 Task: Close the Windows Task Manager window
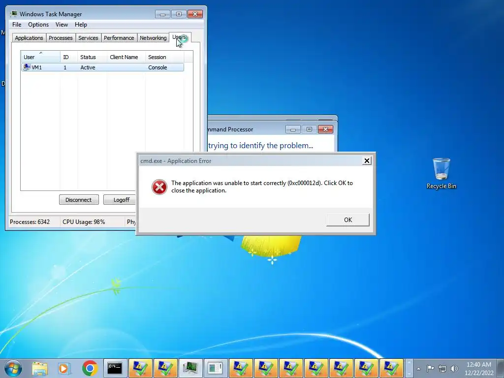pos(195,14)
